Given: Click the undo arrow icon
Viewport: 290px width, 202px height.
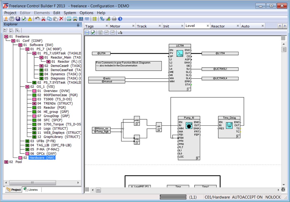Looking at the screenshot, I should click(37, 19).
